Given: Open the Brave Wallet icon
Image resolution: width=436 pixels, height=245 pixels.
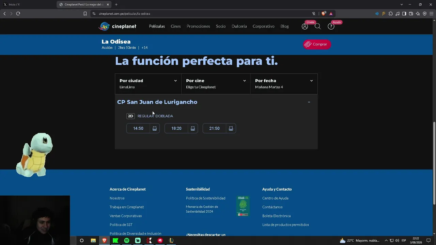Looking at the screenshot, I should [411, 14].
